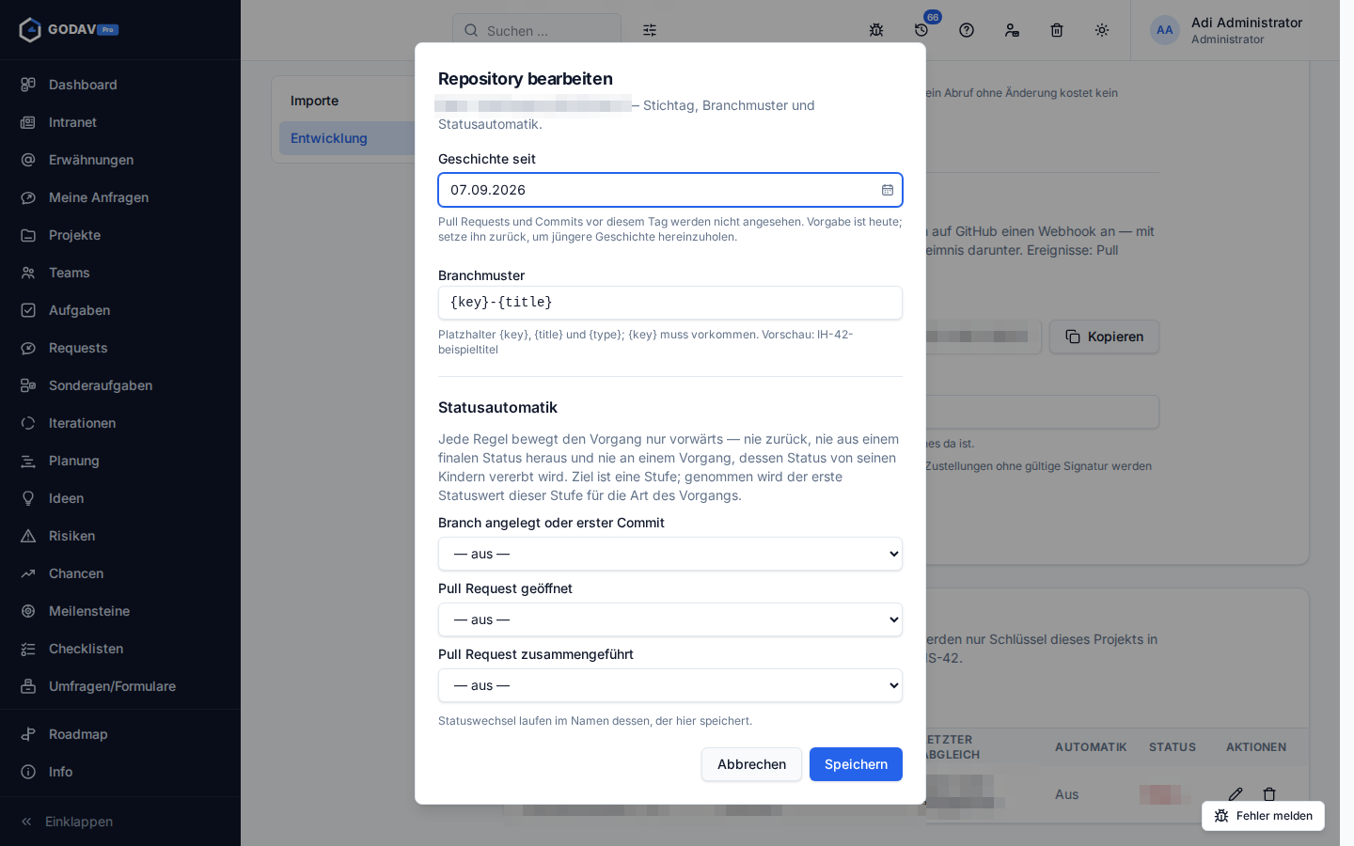The height and width of the screenshot is (846, 1354).
Task: Open Teams in the sidebar
Action: coord(120,273)
